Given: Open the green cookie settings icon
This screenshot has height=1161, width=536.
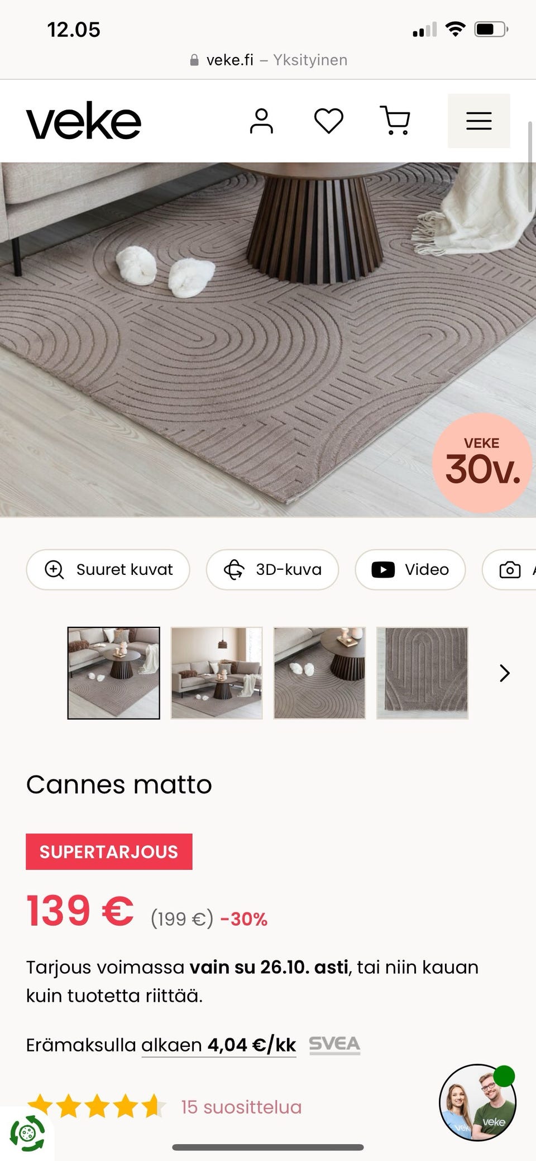Looking at the screenshot, I should point(27,1133).
